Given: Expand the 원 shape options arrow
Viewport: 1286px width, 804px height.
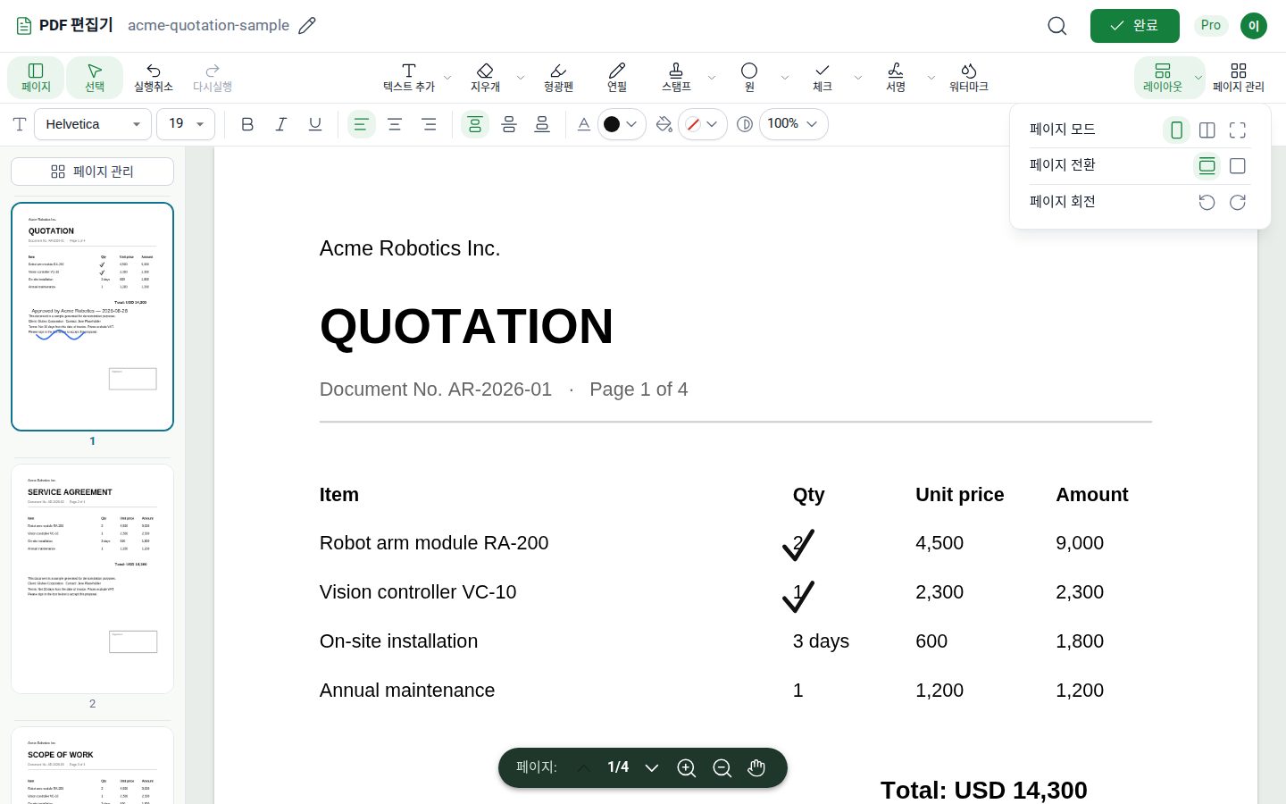Looking at the screenshot, I should coord(785,78).
